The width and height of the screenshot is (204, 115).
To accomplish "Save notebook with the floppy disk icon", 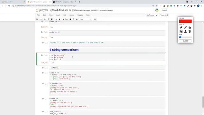I will [x=37, y=19].
